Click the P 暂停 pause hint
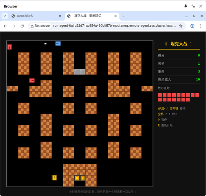Viewport: 206px width, 196px height. tap(162, 120)
